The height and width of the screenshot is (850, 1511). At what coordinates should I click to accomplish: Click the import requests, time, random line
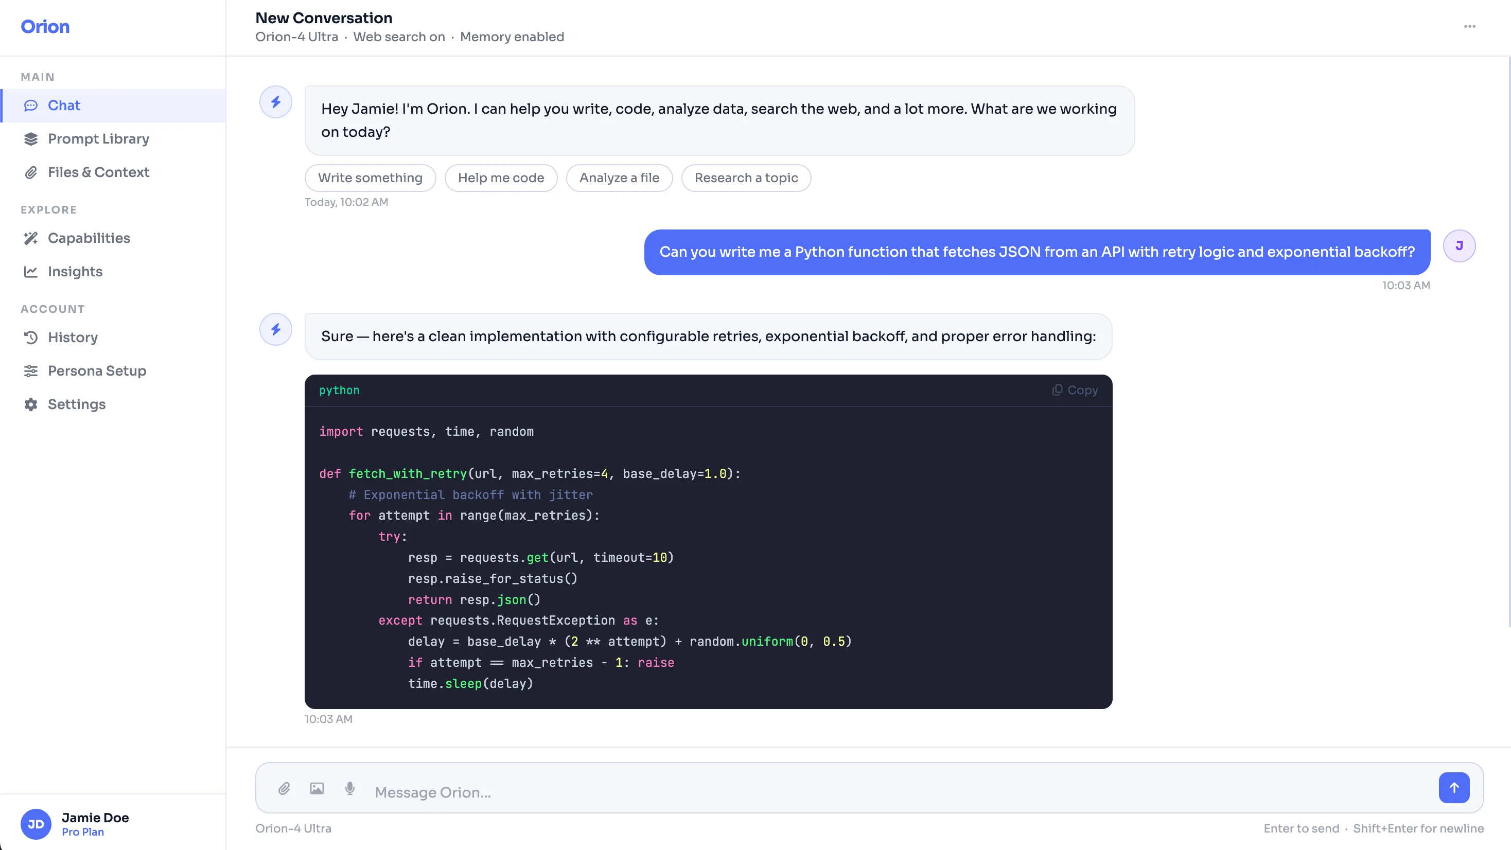[x=427, y=432]
